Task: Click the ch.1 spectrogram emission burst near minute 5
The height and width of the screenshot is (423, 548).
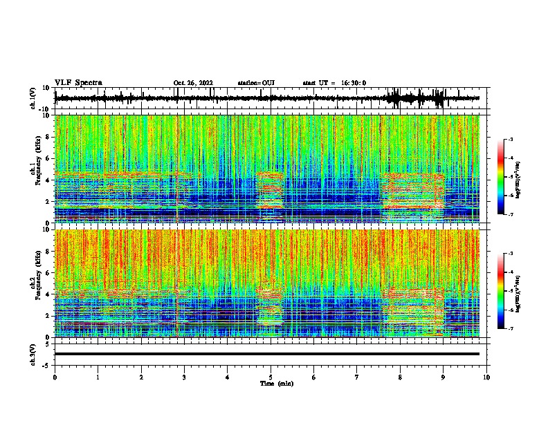Action: coord(269,191)
